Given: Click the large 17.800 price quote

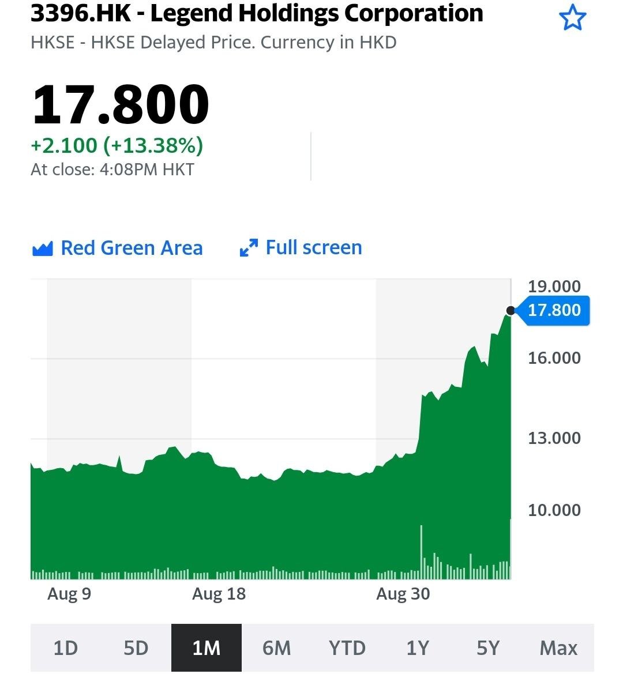Looking at the screenshot, I should [121, 104].
